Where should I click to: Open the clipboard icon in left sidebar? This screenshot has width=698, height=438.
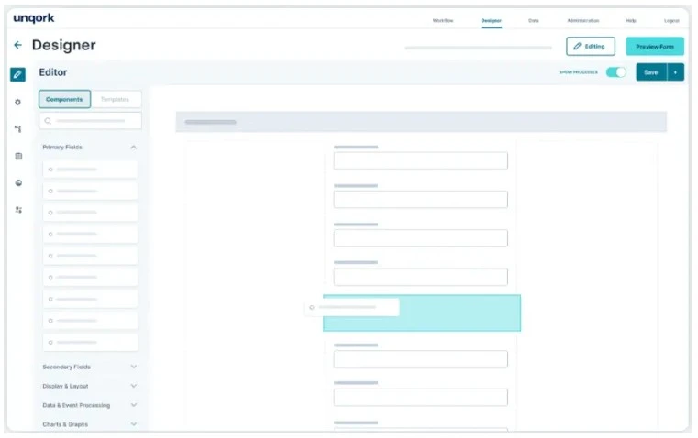[18, 156]
